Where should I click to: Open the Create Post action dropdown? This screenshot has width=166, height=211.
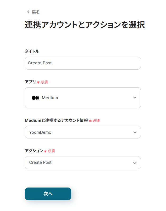(x=83, y=162)
